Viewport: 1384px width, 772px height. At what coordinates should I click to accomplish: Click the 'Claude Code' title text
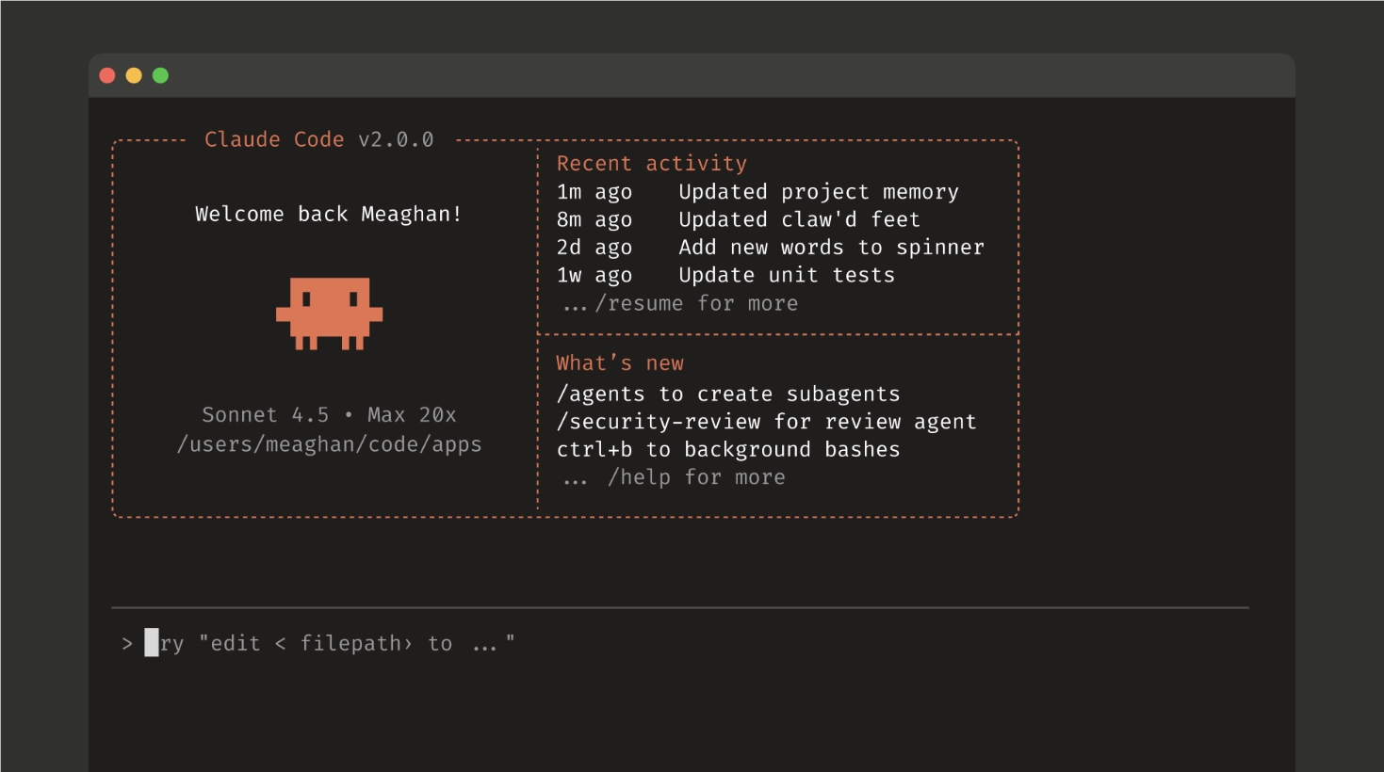pos(274,139)
